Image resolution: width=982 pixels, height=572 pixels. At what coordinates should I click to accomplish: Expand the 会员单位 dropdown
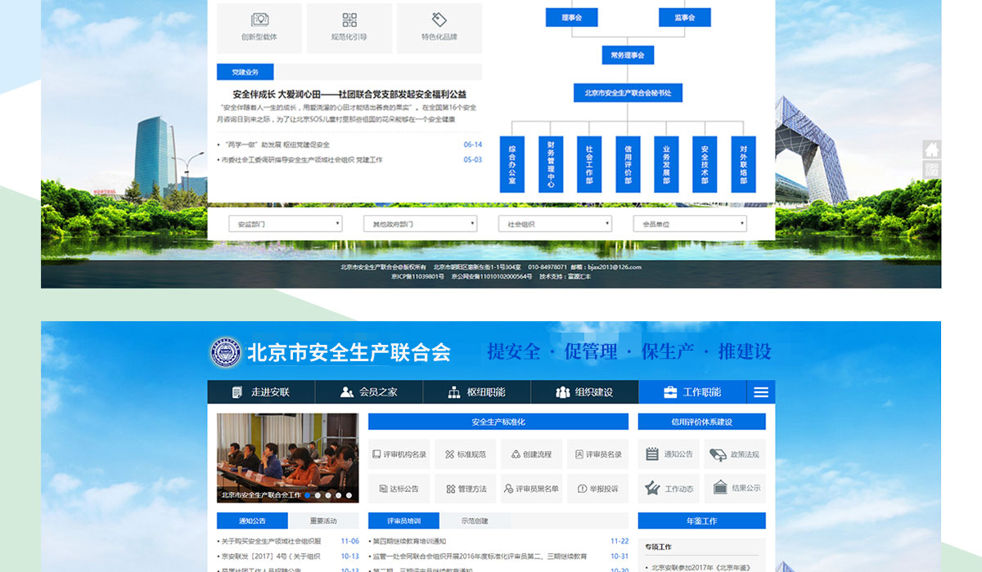pyautogui.click(x=690, y=224)
